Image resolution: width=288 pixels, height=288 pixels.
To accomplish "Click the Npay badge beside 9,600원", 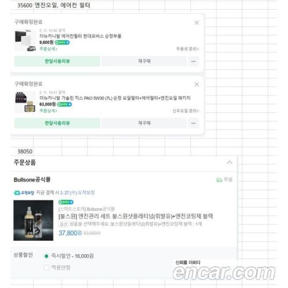I will [62, 43].
